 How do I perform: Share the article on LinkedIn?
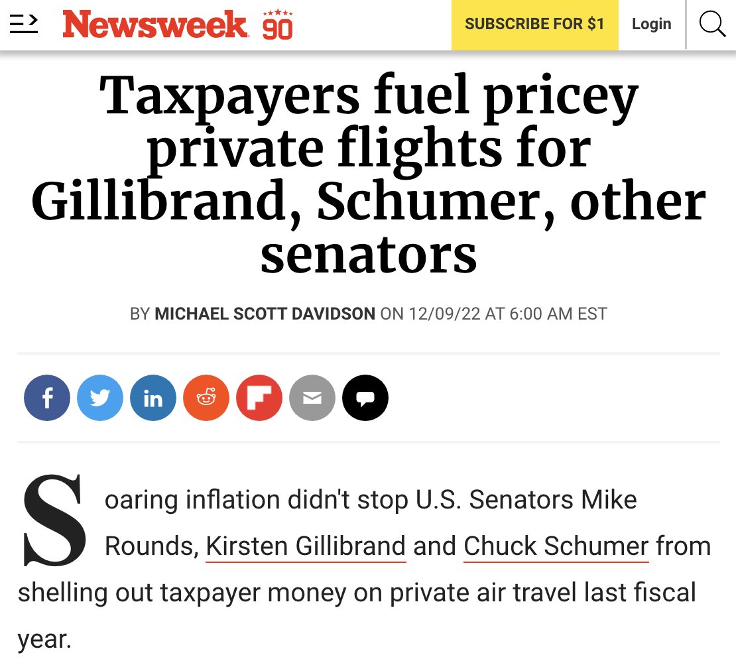pyautogui.click(x=153, y=398)
